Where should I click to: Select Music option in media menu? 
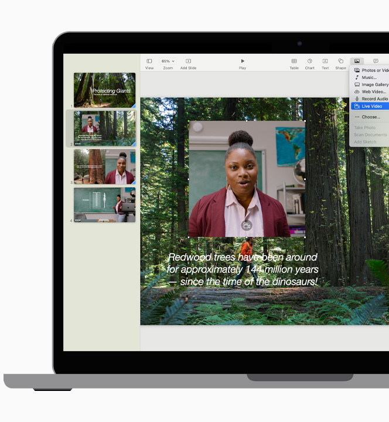368,77
